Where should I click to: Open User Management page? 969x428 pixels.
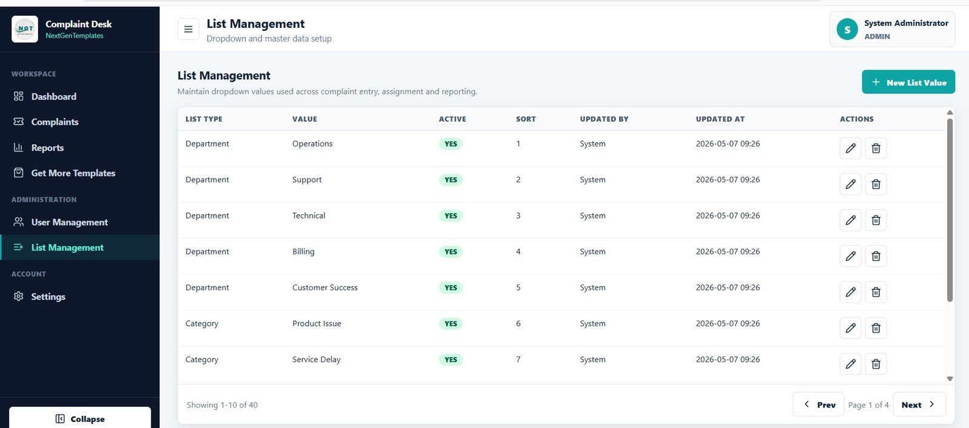pyautogui.click(x=79, y=222)
